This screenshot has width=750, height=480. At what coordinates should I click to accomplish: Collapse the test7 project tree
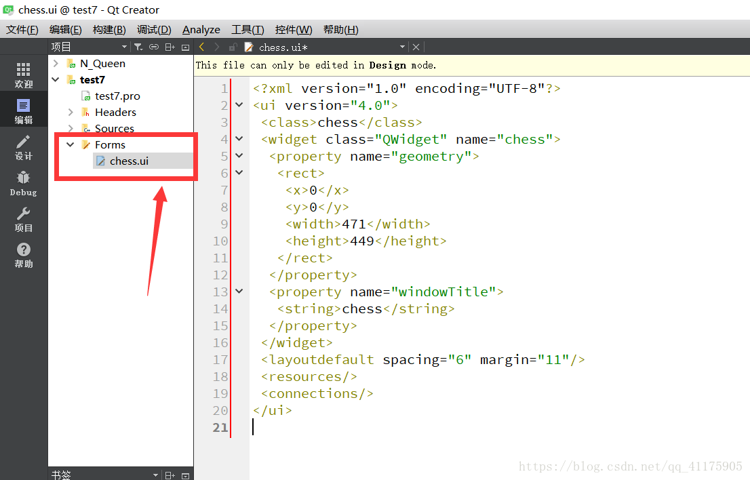click(56, 80)
